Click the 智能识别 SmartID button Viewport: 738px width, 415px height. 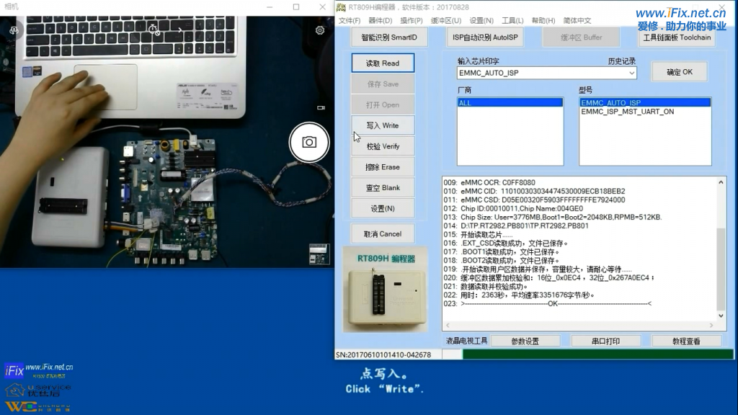[x=389, y=37]
